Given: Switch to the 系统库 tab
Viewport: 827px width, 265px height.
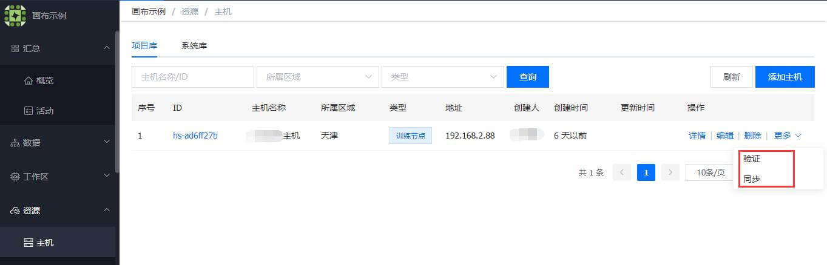Looking at the screenshot, I should (194, 45).
